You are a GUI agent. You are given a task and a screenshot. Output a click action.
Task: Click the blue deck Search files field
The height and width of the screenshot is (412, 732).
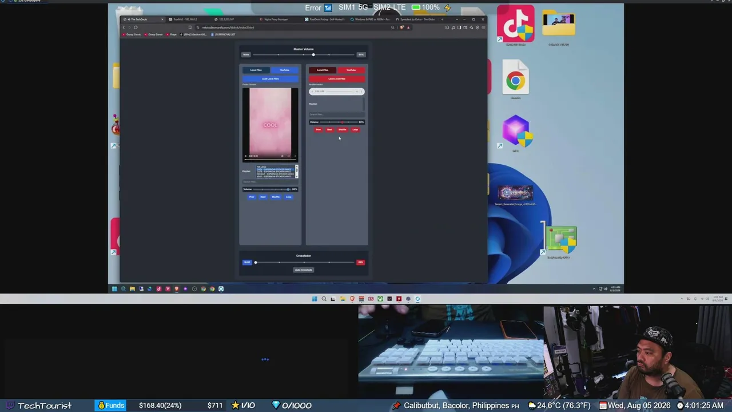pos(270,182)
